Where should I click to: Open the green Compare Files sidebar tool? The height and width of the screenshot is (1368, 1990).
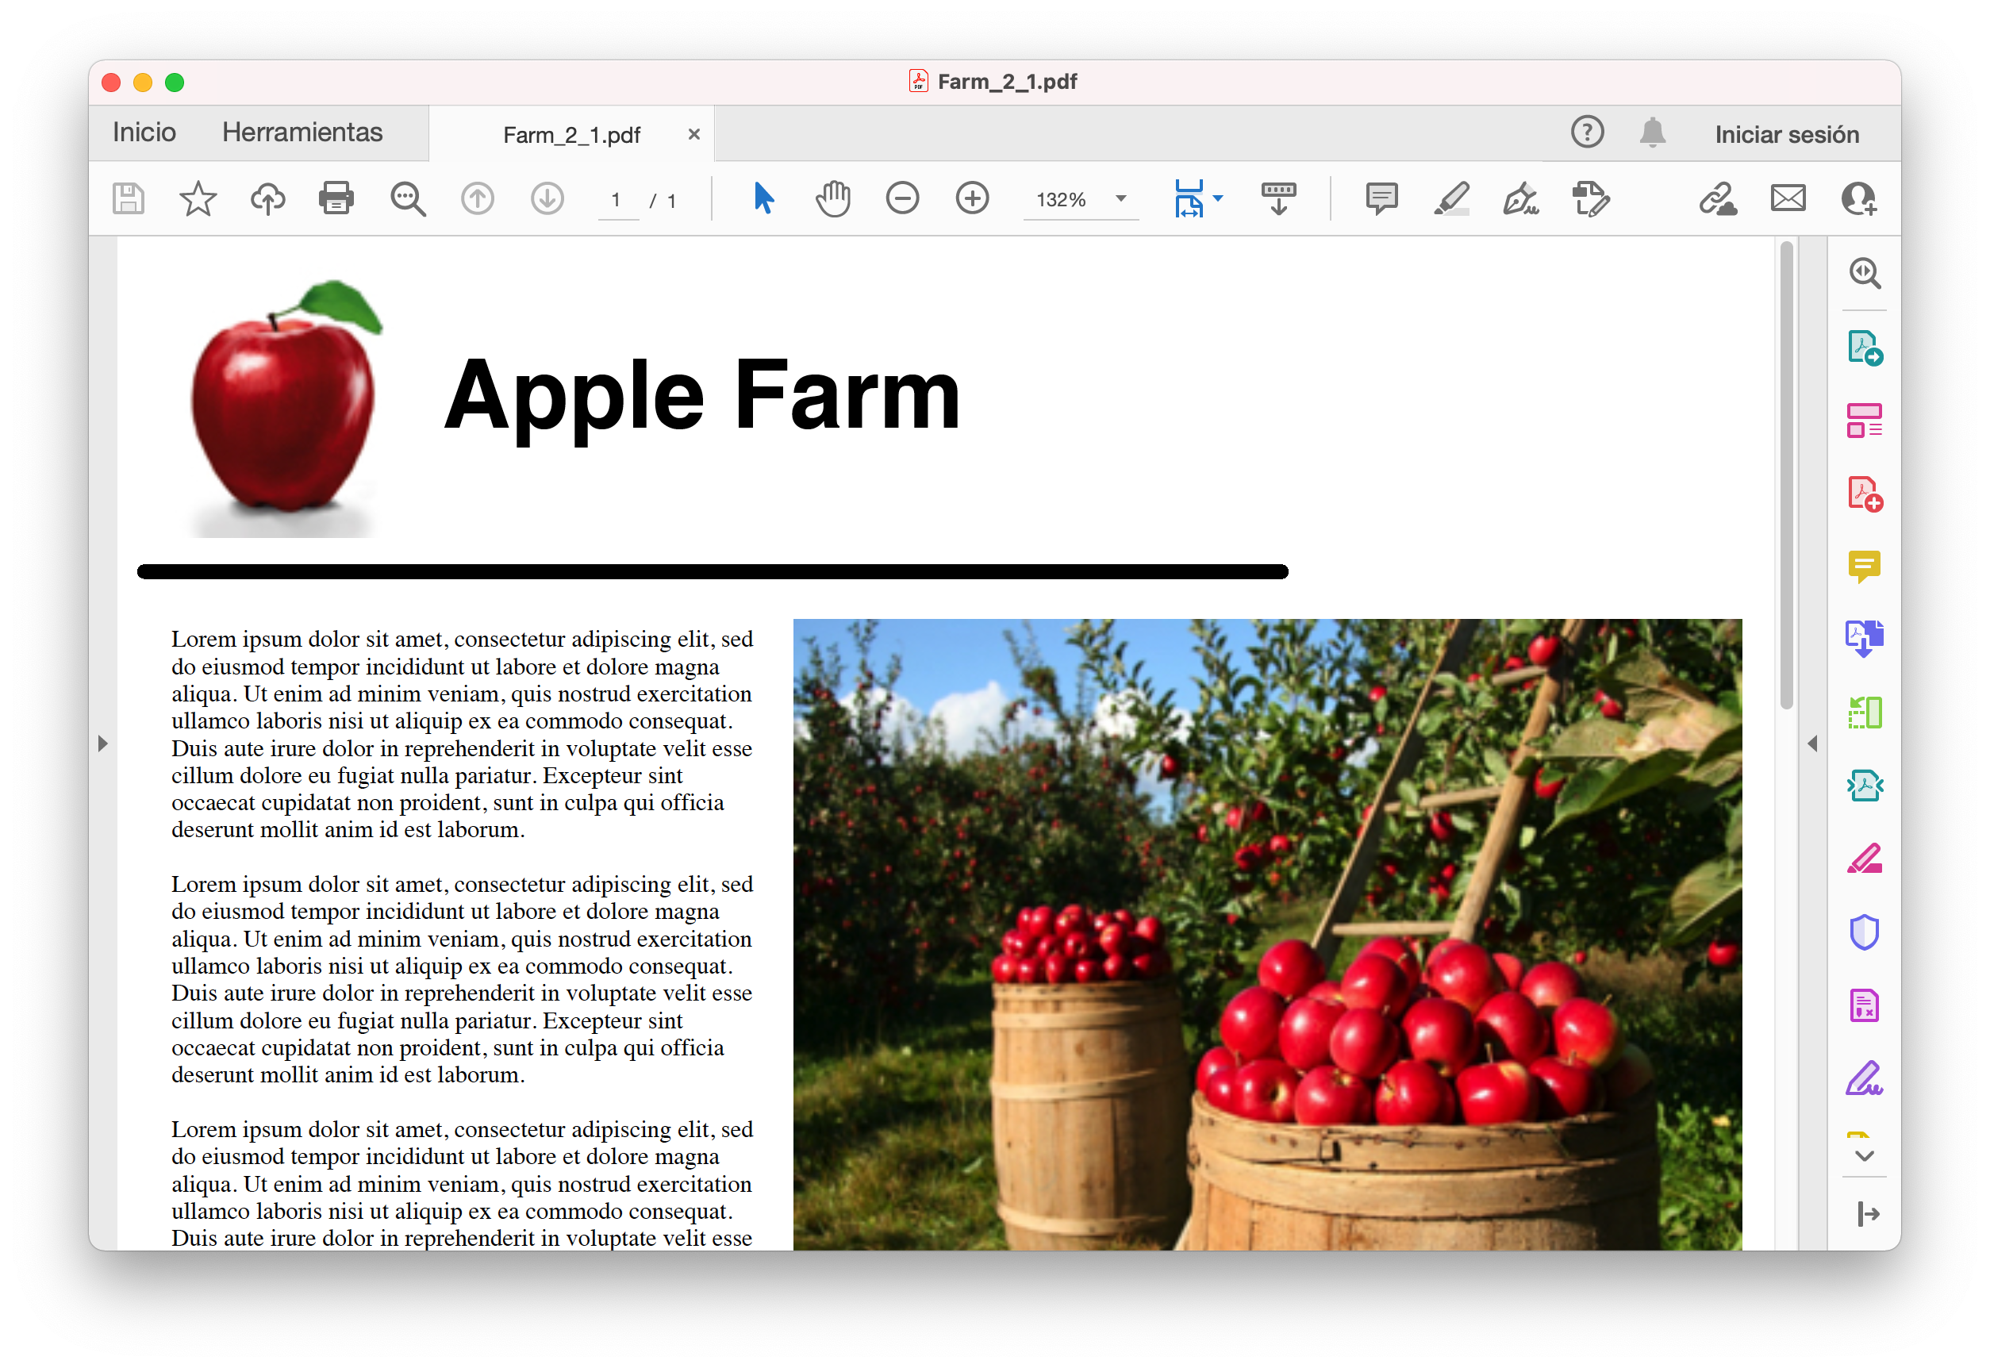click(x=1865, y=713)
